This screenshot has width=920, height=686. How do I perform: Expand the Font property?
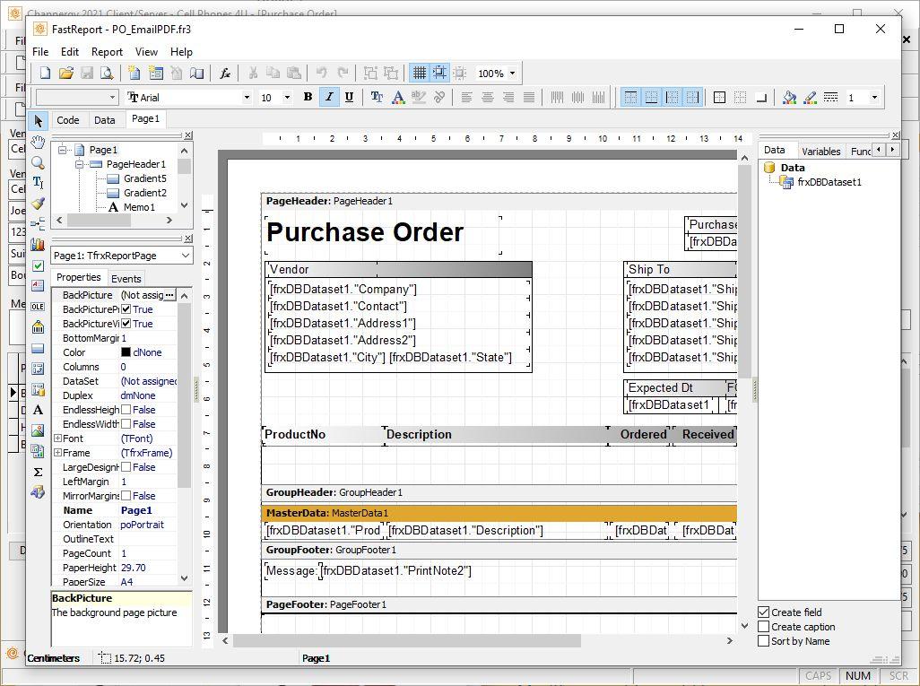(x=57, y=439)
